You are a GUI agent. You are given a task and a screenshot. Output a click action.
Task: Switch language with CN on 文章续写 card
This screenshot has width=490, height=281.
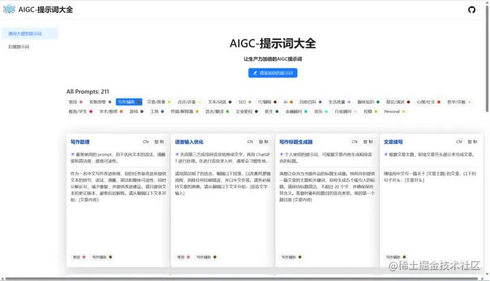pos(459,141)
